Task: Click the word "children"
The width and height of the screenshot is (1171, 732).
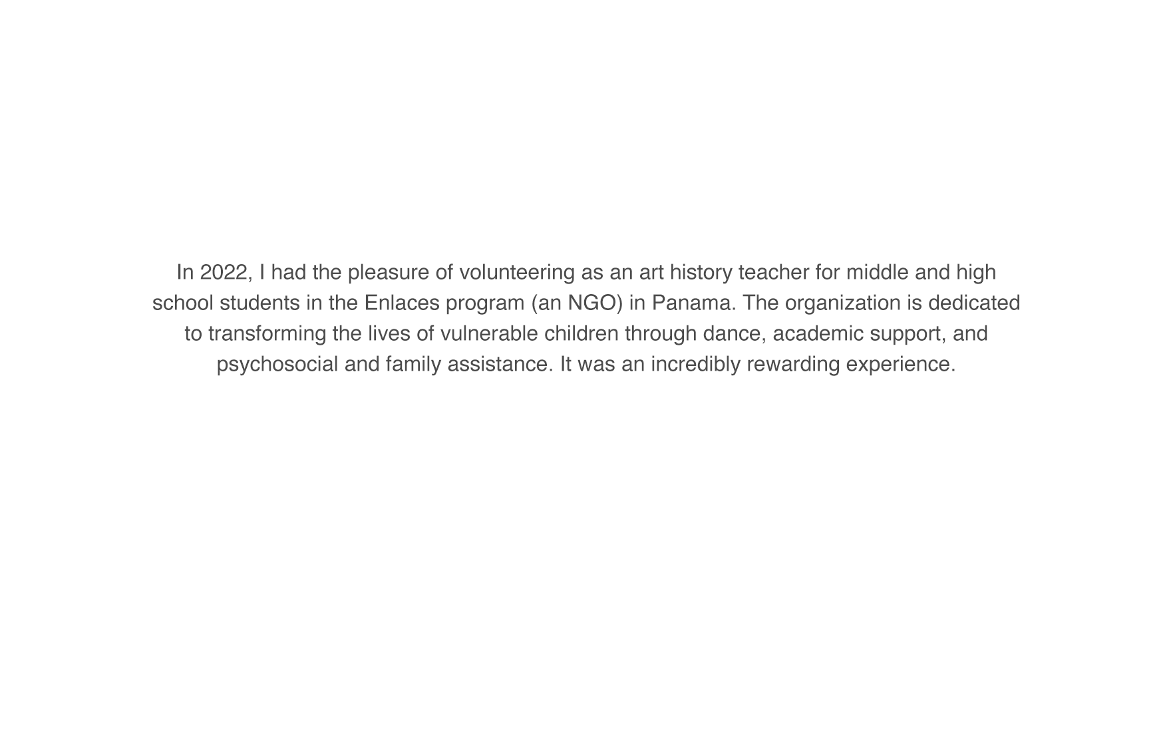Action: tap(582, 333)
